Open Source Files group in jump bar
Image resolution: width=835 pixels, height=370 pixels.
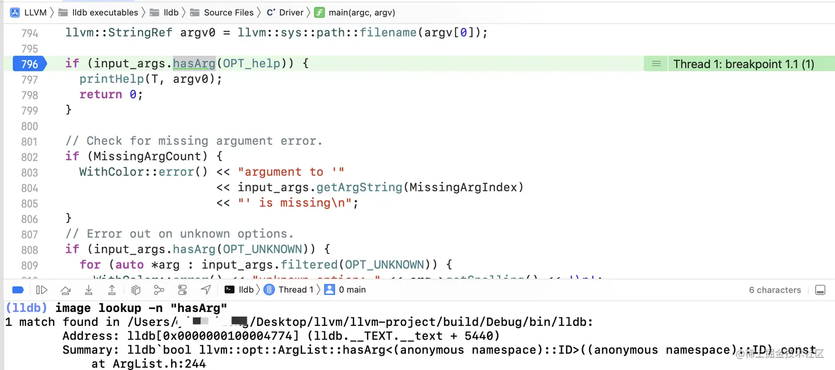click(222, 12)
